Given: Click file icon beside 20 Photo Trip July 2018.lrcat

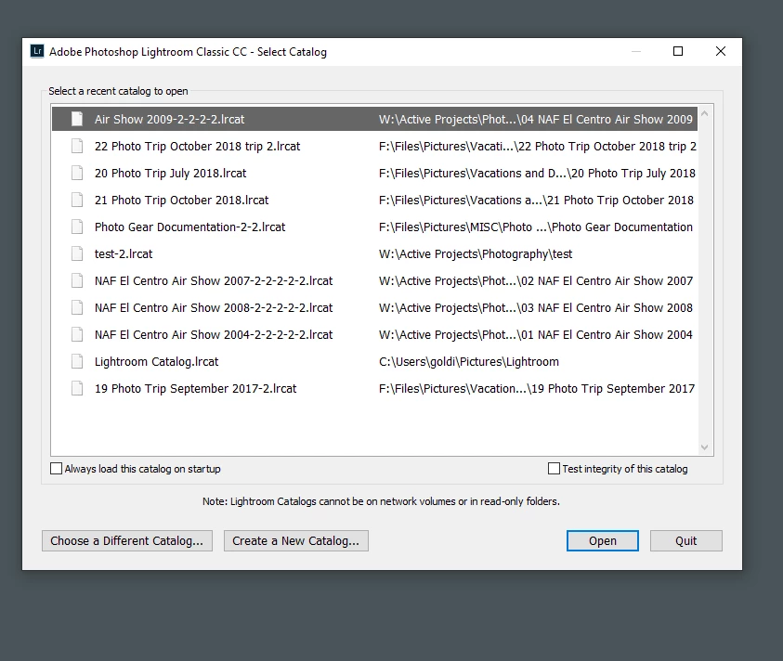Looking at the screenshot, I should tap(77, 173).
